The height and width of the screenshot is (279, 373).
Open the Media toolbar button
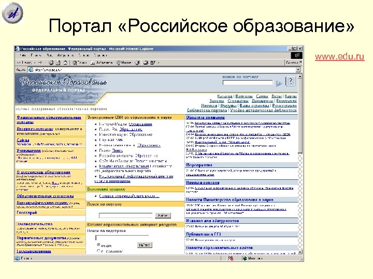tap(124, 63)
